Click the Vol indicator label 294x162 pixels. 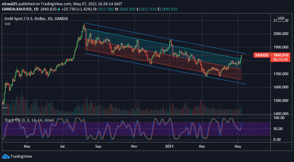point(7,24)
